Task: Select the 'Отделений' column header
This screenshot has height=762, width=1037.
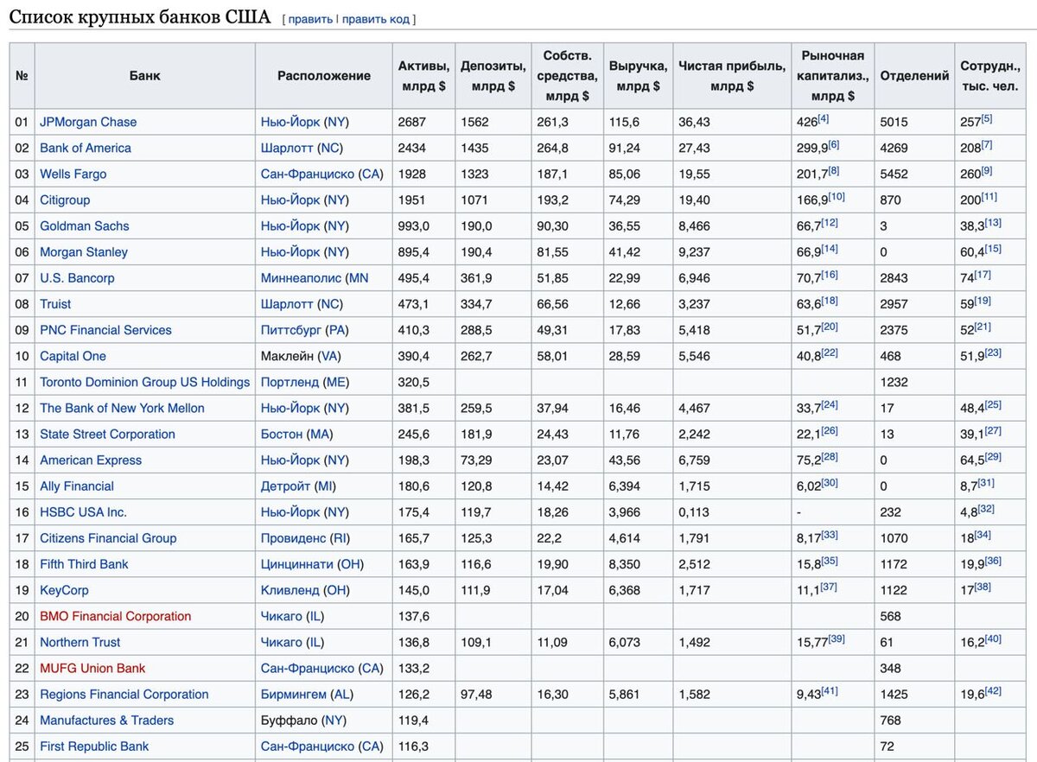Action: point(914,76)
